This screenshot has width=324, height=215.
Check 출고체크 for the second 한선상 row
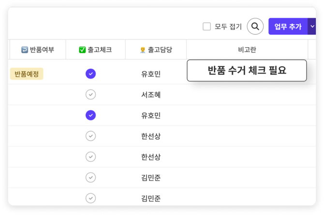pos(90,157)
